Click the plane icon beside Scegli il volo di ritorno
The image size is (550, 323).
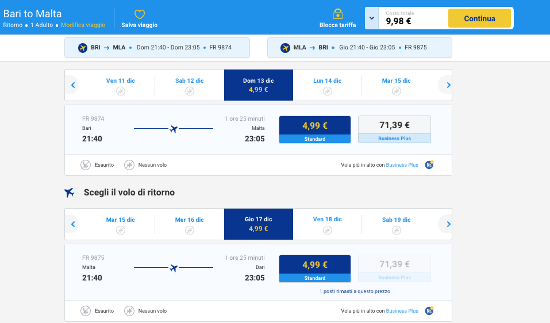pyautogui.click(x=70, y=193)
